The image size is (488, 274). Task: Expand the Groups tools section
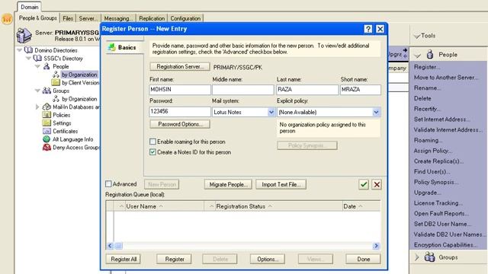pyautogui.click(x=417, y=257)
